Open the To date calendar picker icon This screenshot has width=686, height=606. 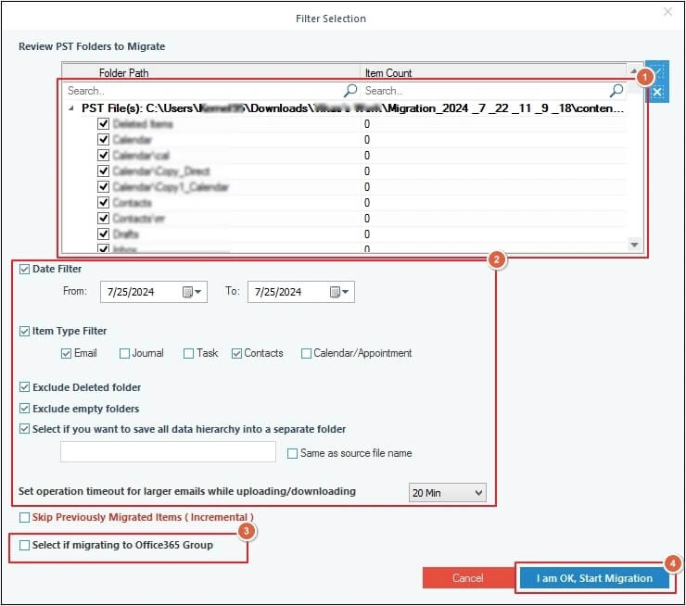click(x=335, y=292)
